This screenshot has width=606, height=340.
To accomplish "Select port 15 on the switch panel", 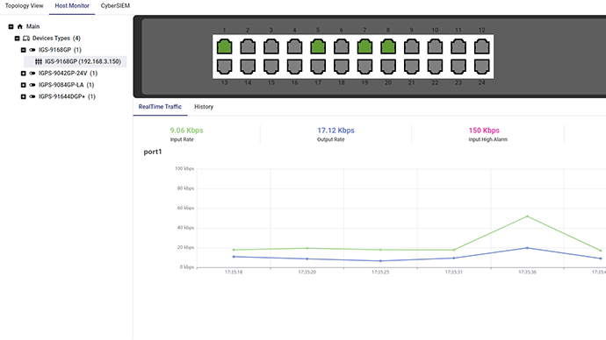I will 271,67.
